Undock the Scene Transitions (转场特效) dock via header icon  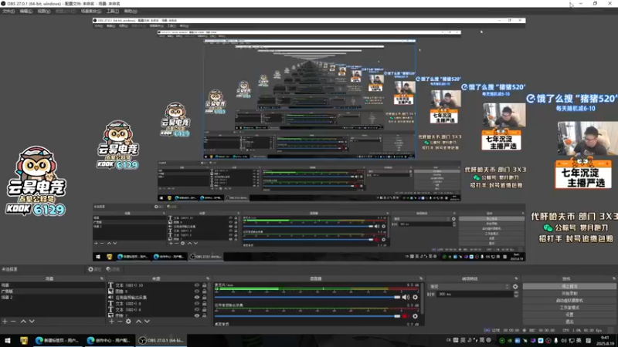(516, 278)
